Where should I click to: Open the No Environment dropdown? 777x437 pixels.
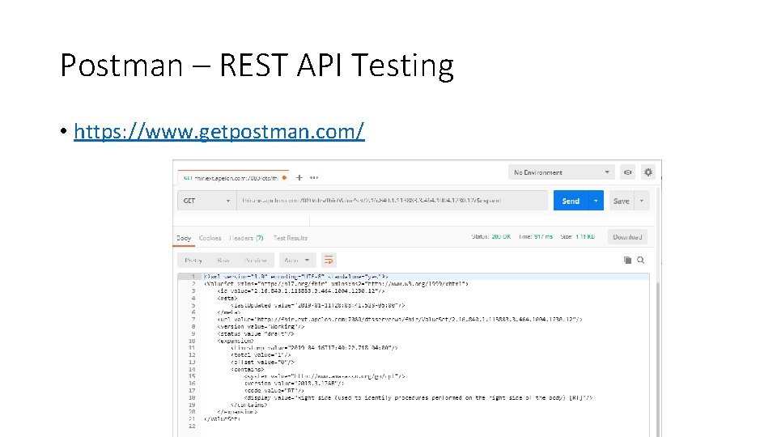pos(562,172)
